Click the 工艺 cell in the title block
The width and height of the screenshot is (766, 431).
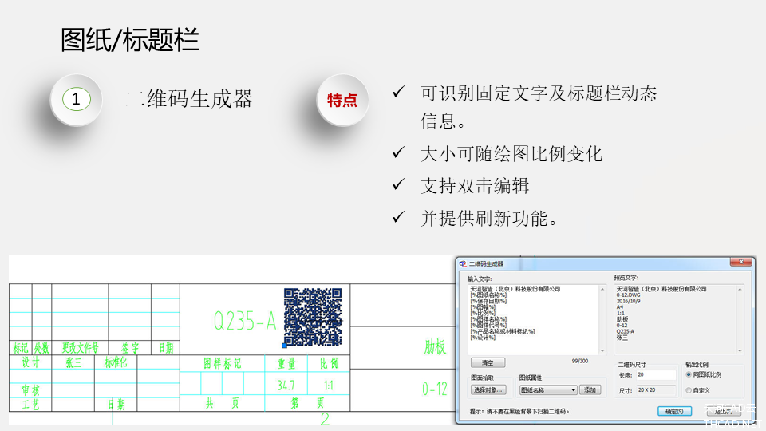[x=30, y=405]
